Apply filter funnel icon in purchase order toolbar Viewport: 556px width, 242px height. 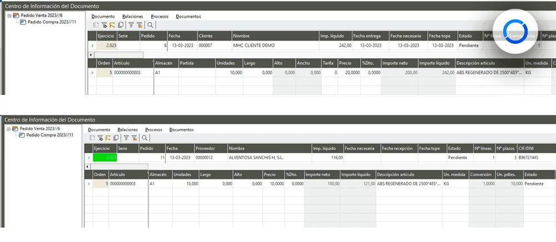126,138
